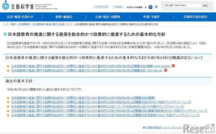Click bullet icon of 令和2年 (概要) link
Viewport: 216px width, 134px height.
tap(8, 98)
